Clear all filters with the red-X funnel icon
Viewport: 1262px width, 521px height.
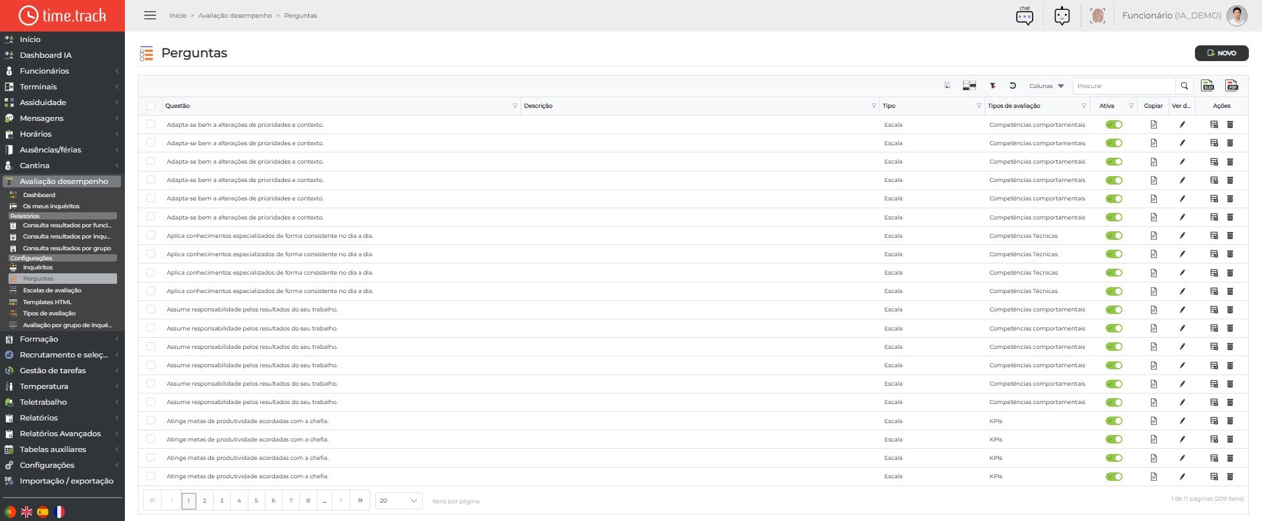click(x=993, y=86)
